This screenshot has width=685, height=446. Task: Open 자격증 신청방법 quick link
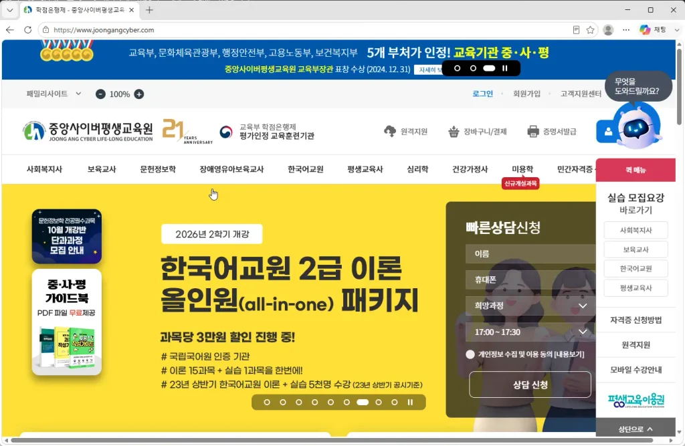point(635,320)
